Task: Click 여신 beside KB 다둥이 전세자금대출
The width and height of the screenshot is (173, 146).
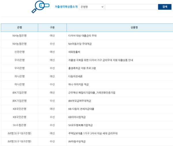Action: pyautogui.click(x=52, y=109)
